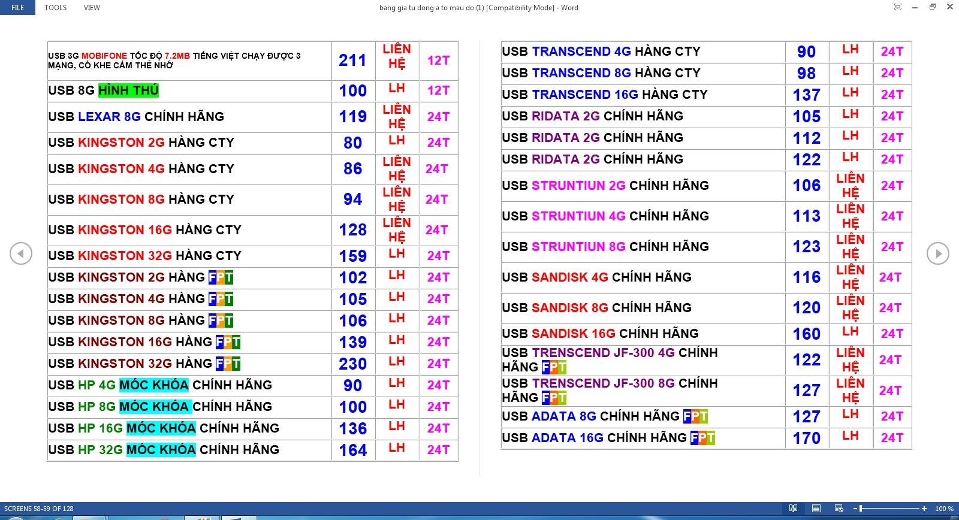Viewport: 959px width, 520px height.
Task: Click price 170 for USB ADATA 16G
Action: [806, 439]
